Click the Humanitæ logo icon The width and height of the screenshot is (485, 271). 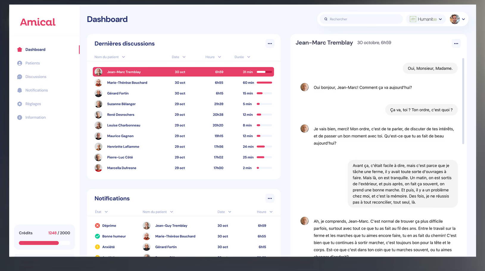point(413,19)
